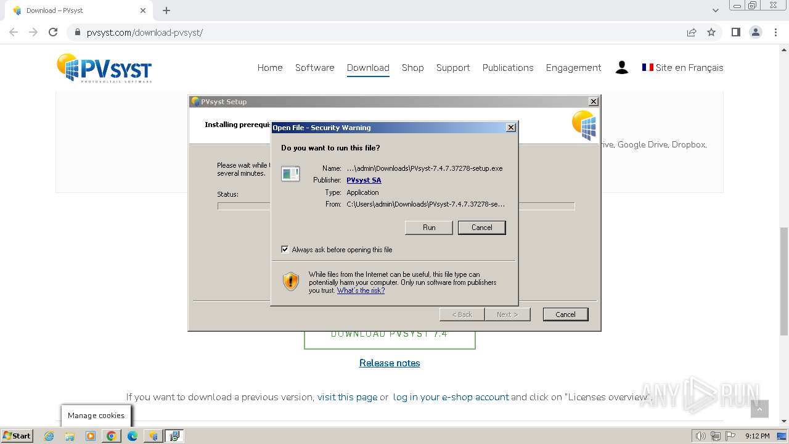Uncheck Always ask before opening this file
The image size is (789, 444).
tap(285, 250)
